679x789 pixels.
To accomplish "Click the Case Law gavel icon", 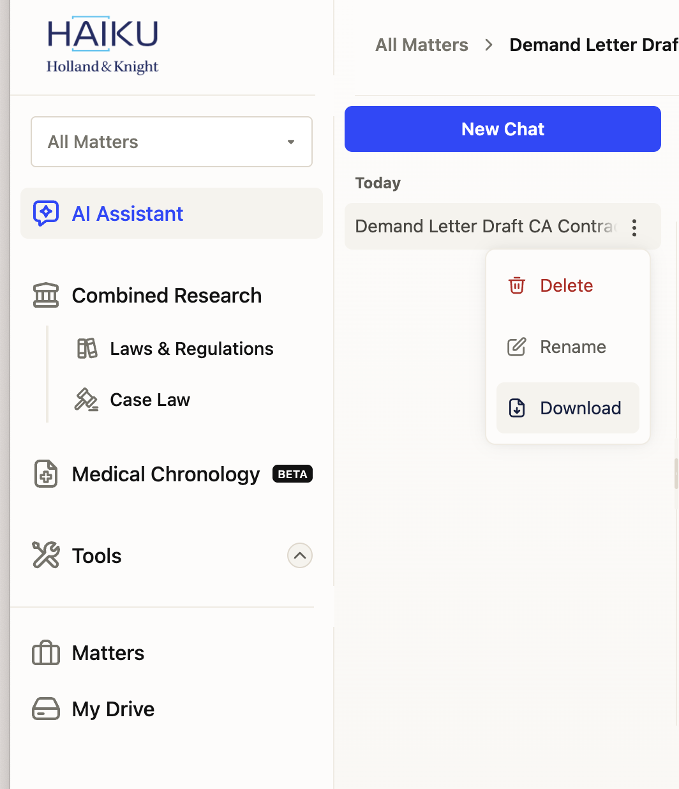I will (87, 400).
